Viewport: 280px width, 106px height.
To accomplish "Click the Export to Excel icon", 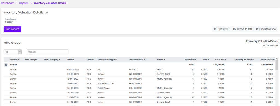I will [257, 29].
